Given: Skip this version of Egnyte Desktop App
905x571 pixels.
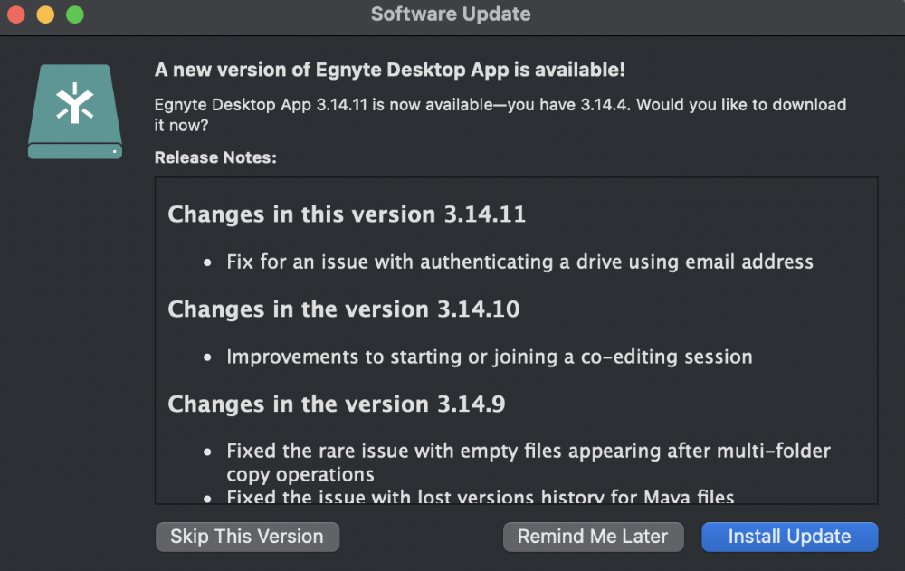Looking at the screenshot, I should point(247,537).
